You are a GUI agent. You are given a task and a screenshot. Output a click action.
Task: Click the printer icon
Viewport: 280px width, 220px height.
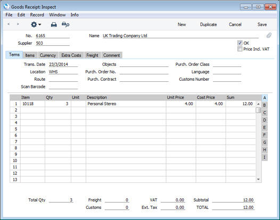[x=54, y=24]
